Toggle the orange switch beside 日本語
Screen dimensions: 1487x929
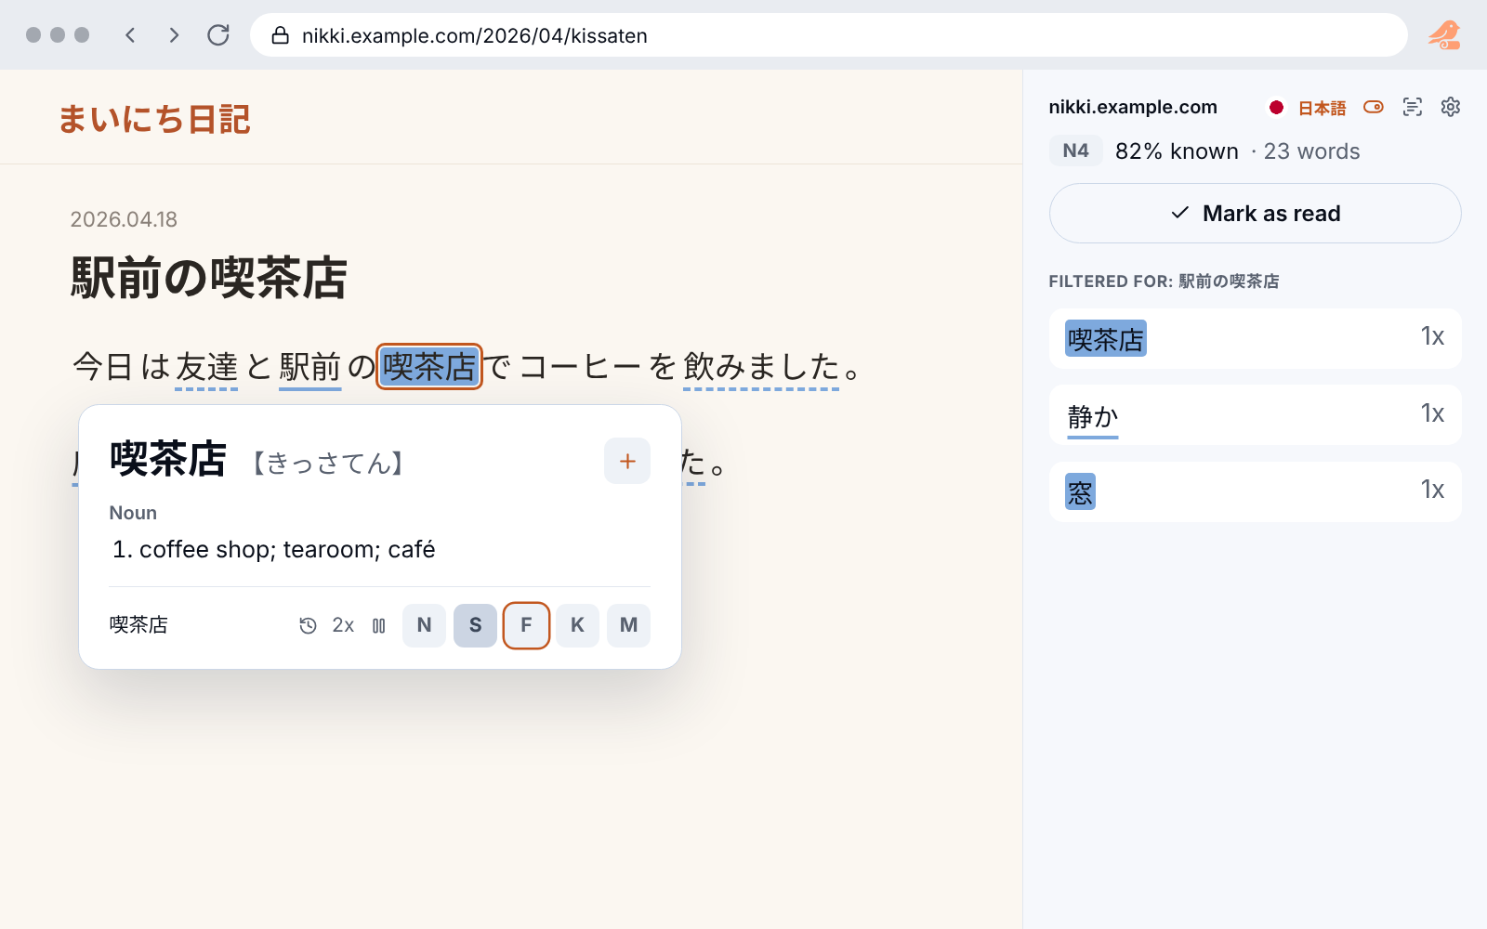(1373, 107)
